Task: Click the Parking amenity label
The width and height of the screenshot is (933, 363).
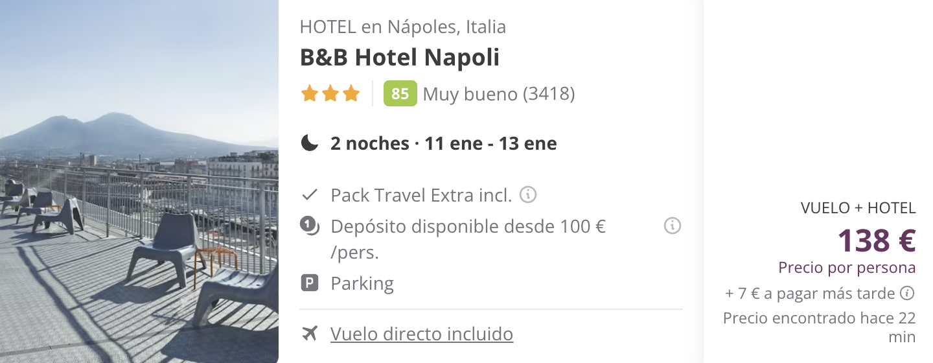Action: (362, 283)
